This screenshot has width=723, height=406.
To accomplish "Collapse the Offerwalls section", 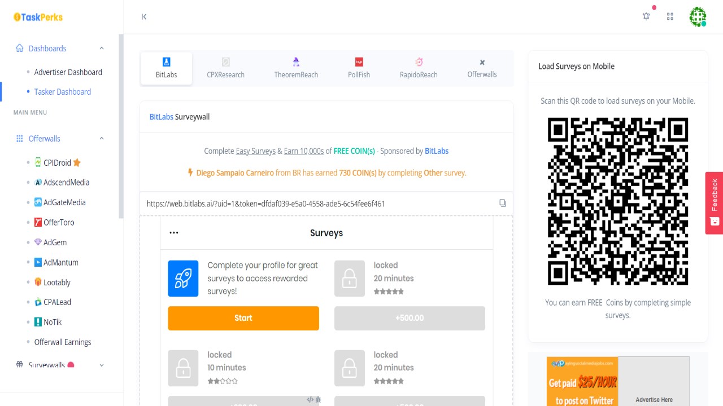I will (101, 138).
